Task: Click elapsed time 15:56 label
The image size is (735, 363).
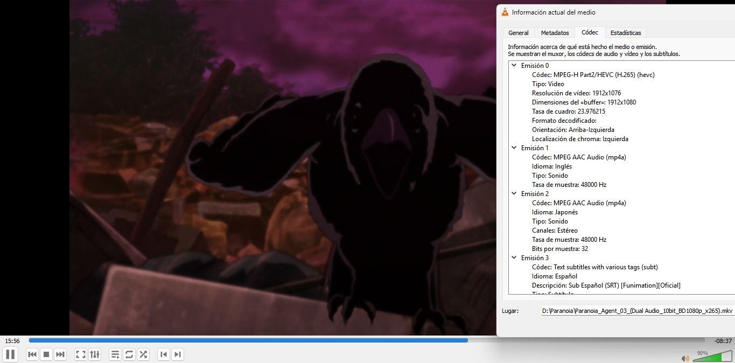Action: click(x=12, y=341)
